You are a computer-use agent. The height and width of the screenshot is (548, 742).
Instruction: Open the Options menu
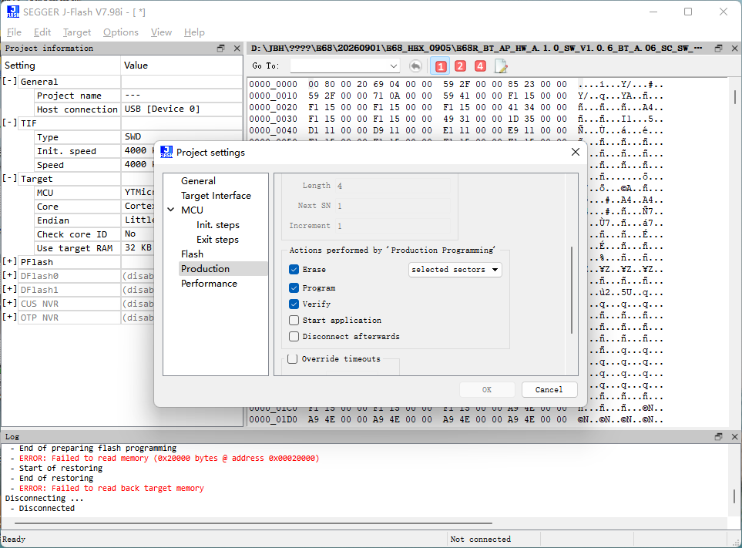click(x=121, y=32)
